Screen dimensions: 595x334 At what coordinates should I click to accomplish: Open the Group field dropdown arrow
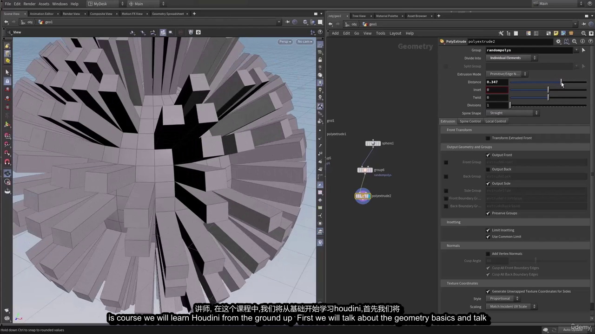coord(576,50)
